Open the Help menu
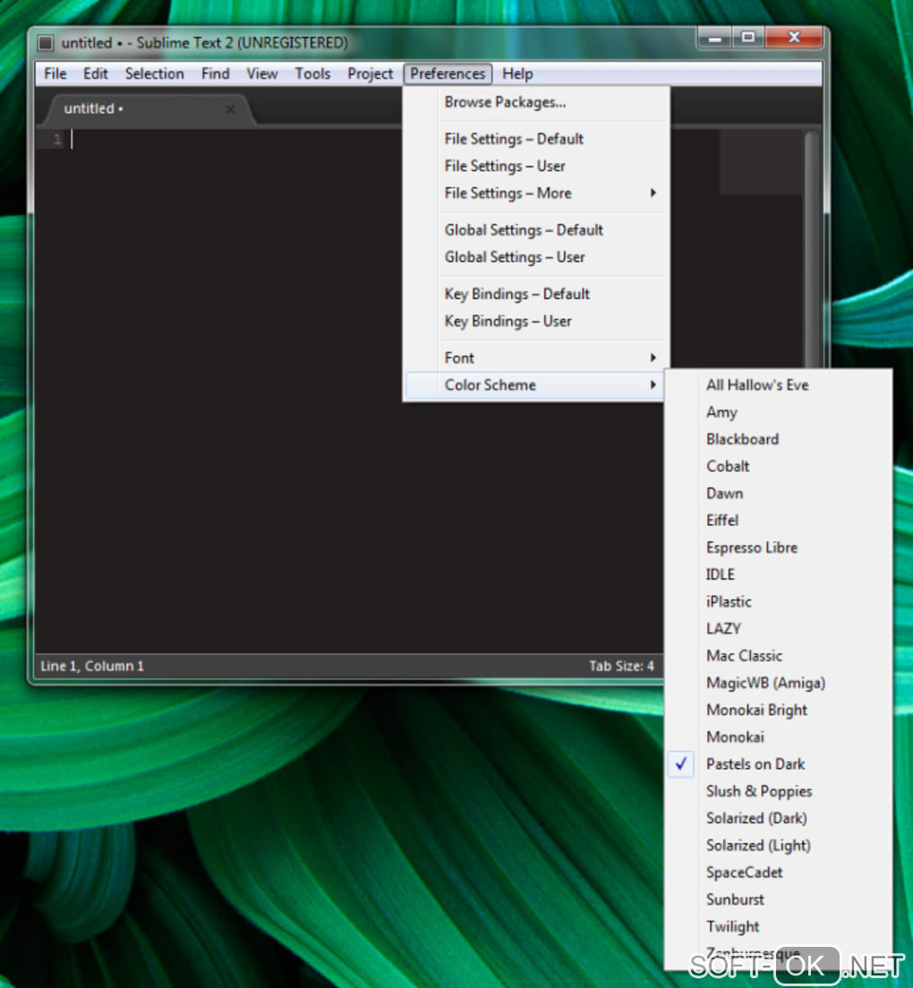The width and height of the screenshot is (913, 988). [517, 73]
